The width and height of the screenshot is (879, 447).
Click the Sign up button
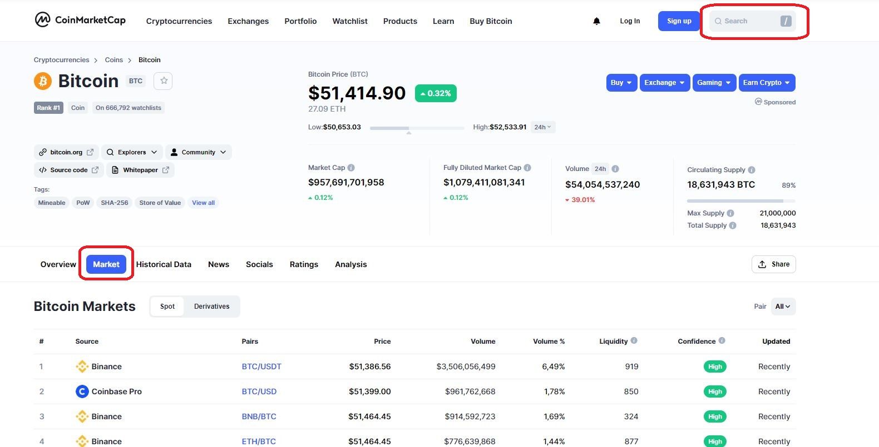679,21
